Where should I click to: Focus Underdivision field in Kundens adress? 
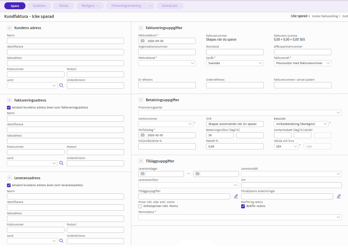[x=95, y=85]
